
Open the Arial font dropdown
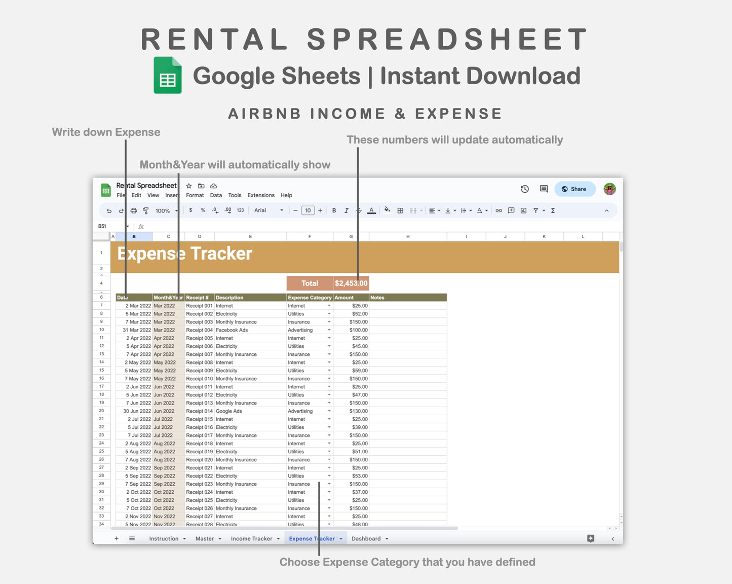point(267,210)
